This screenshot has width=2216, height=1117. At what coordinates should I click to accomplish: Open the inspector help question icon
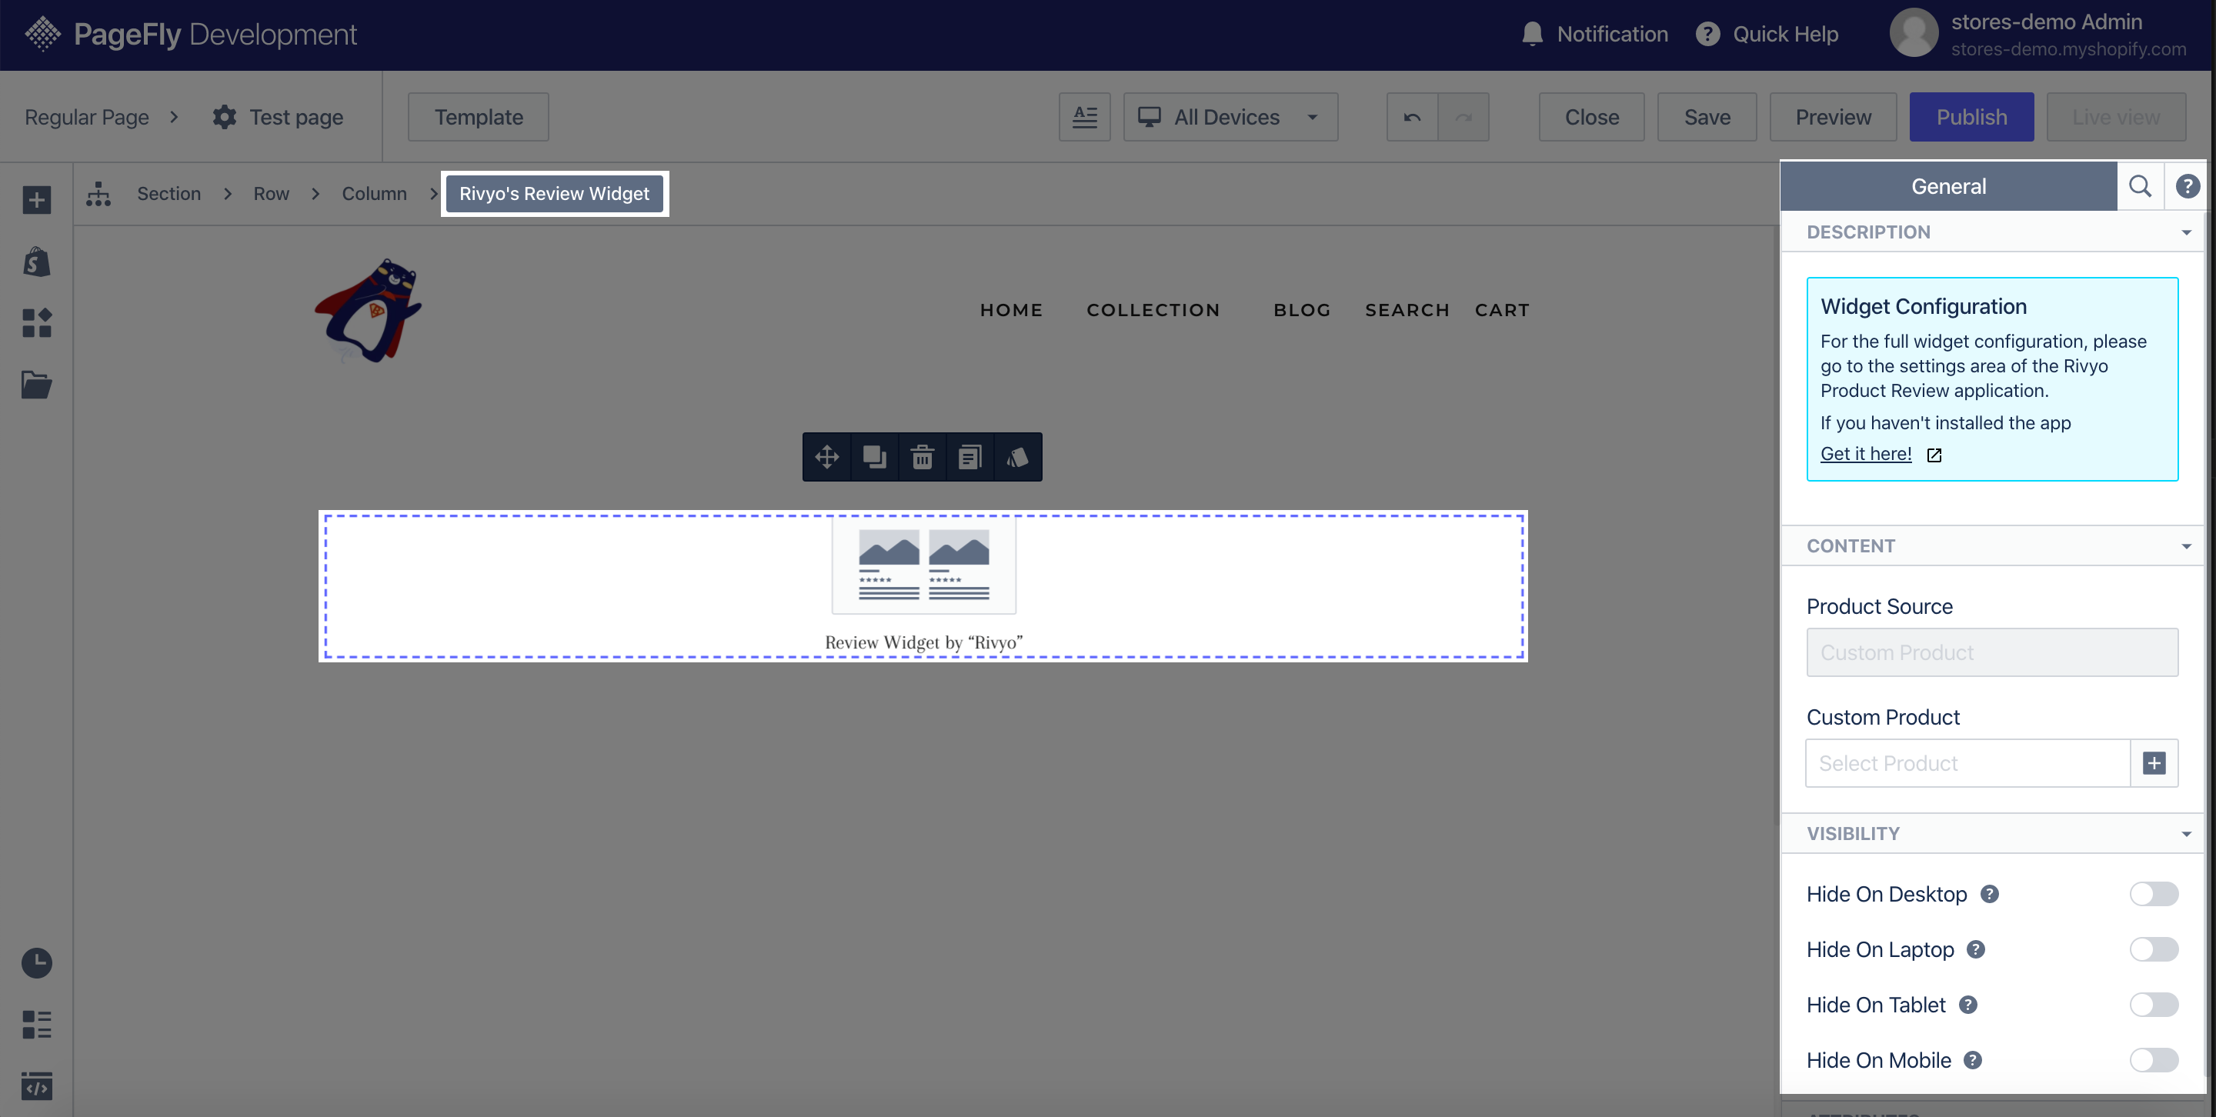pyautogui.click(x=2187, y=185)
